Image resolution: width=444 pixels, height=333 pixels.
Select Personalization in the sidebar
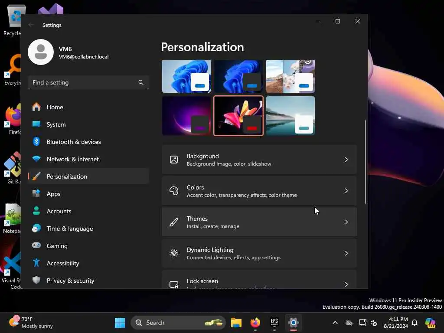88,176
